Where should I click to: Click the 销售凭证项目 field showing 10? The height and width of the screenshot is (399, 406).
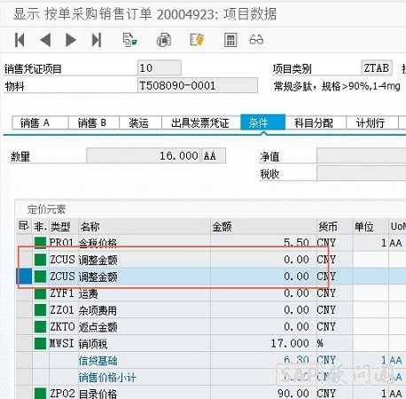[x=160, y=68]
